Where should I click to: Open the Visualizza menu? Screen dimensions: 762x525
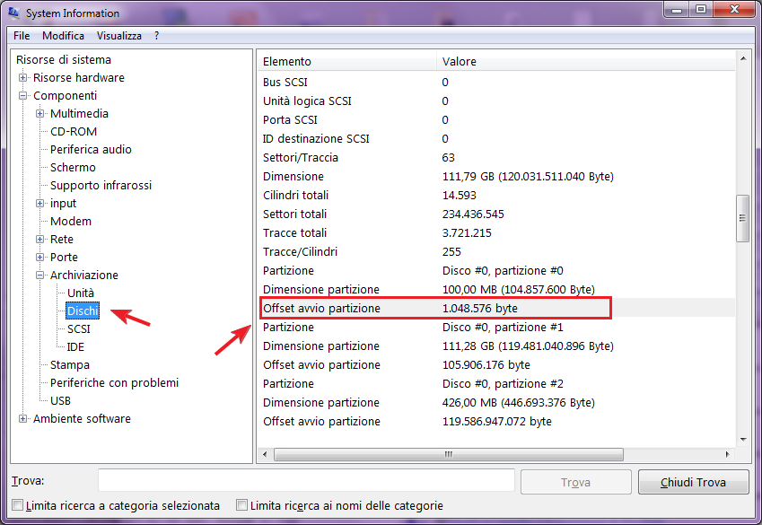pos(119,36)
